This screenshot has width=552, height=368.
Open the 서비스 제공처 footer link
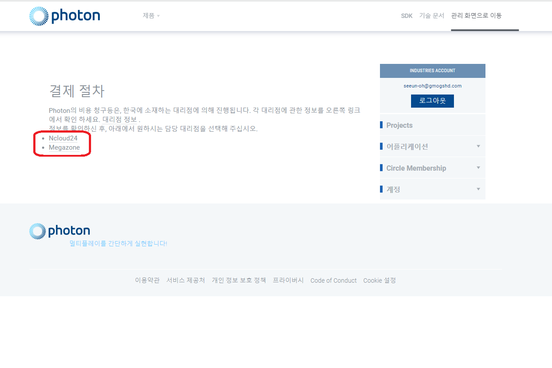(x=186, y=280)
